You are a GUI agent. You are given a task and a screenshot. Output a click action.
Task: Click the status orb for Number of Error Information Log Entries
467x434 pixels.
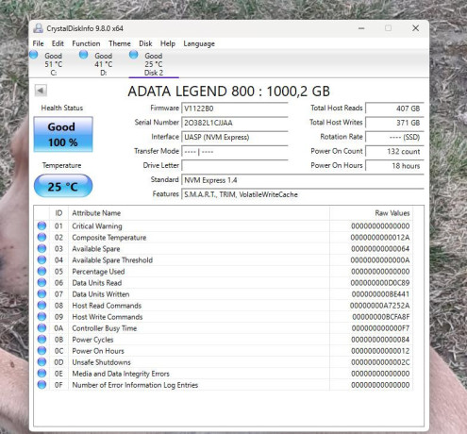[x=42, y=384]
